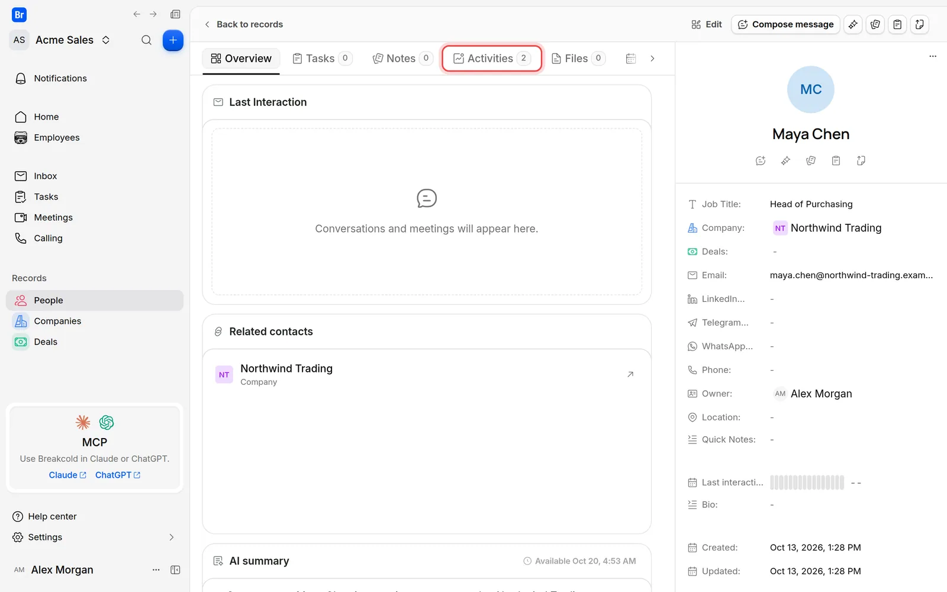Click the Compose message button
This screenshot has width=947, height=592.
coord(785,24)
